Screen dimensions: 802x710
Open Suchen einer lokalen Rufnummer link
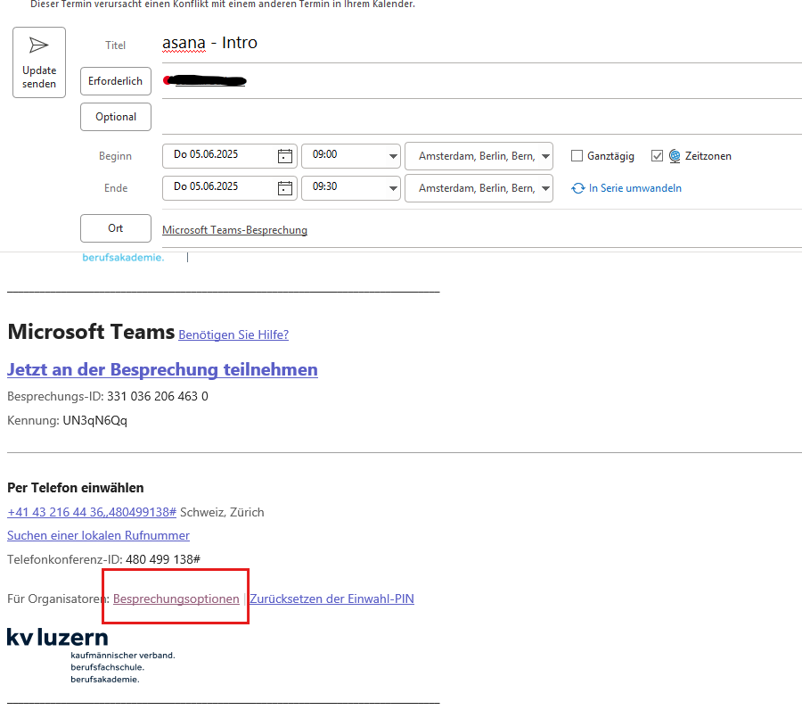coord(98,535)
